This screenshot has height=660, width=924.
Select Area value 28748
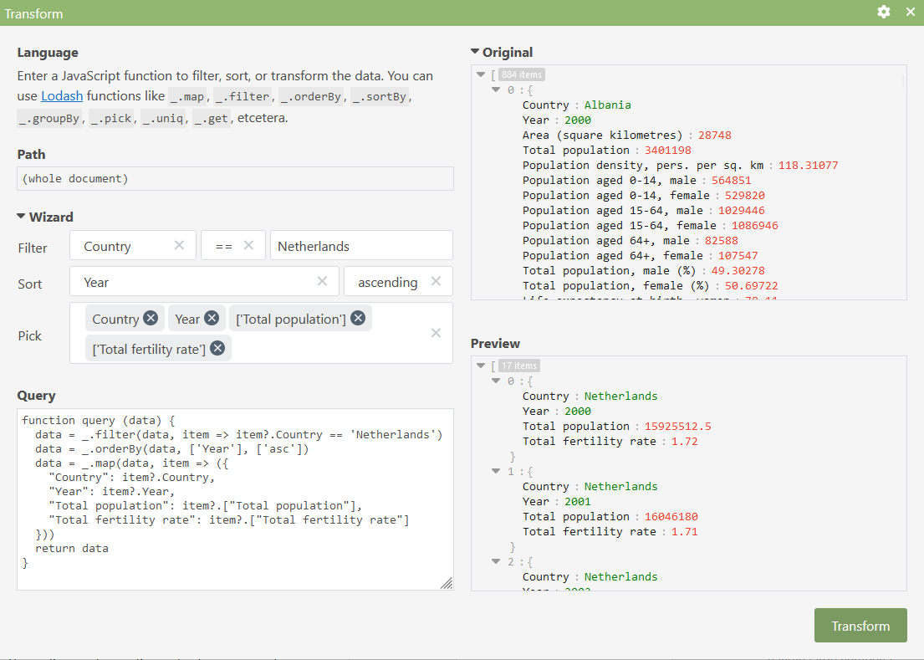715,135
